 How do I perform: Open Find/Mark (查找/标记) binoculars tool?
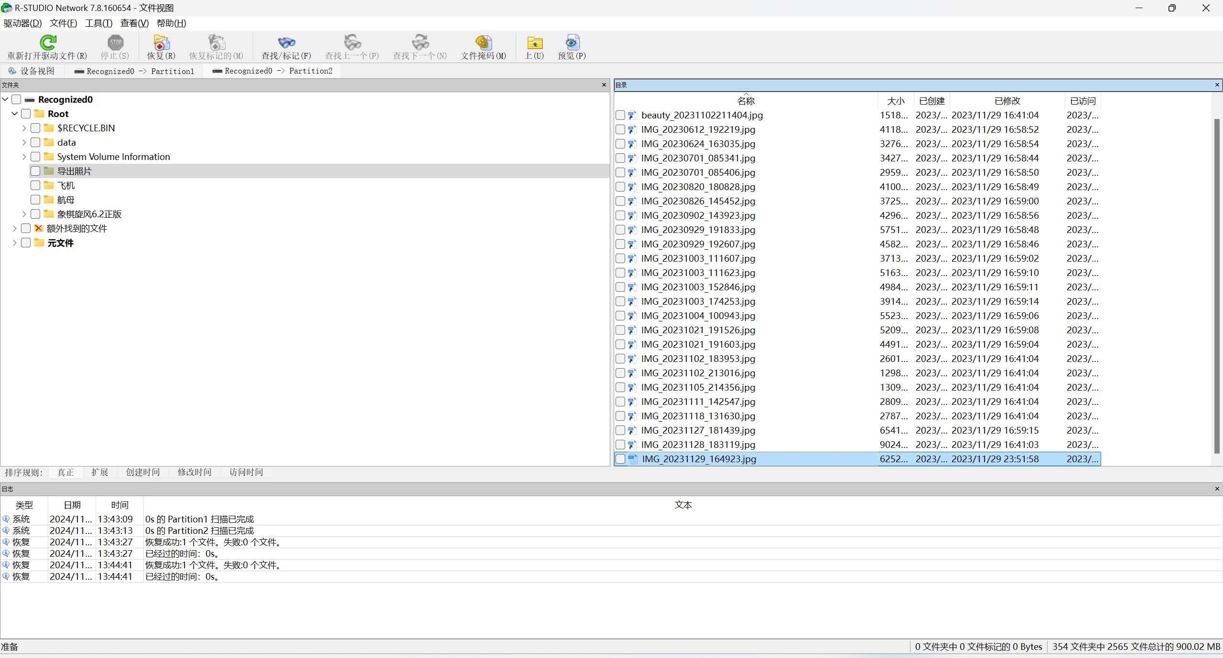click(286, 43)
